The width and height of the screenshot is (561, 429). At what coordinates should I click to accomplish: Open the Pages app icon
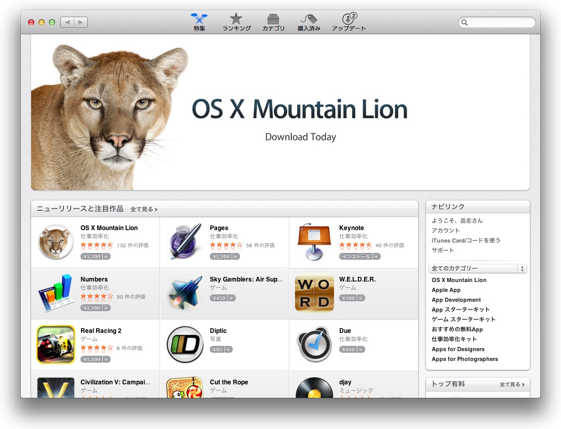(x=185, y=242)
